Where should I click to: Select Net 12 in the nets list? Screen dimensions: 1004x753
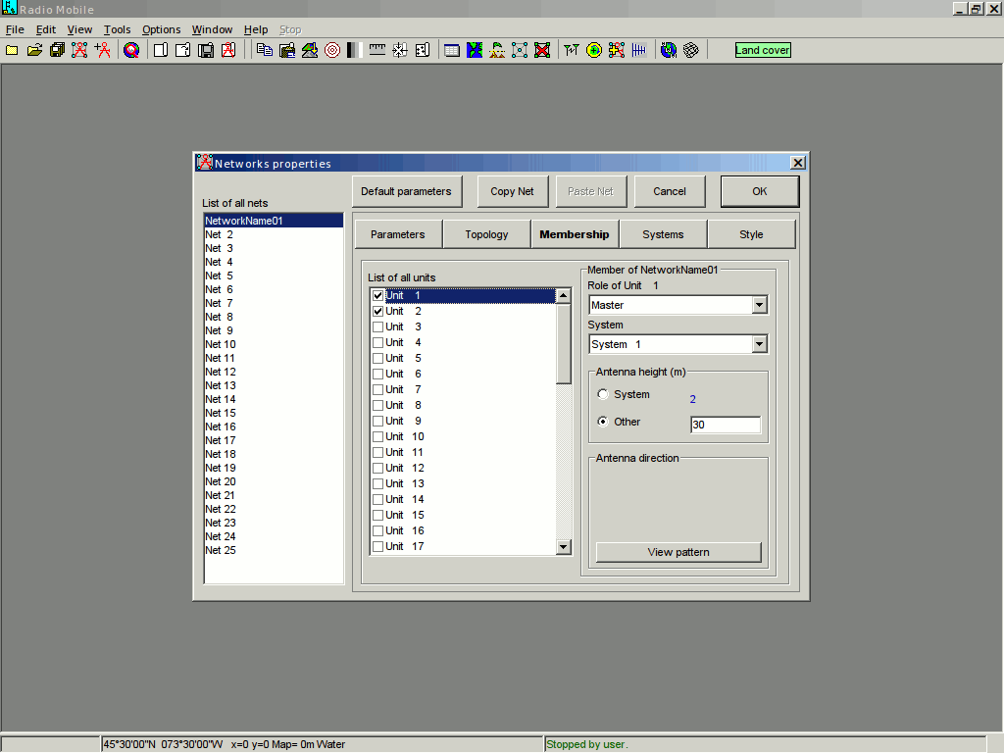pyautogui.click(x=274, y=372)
